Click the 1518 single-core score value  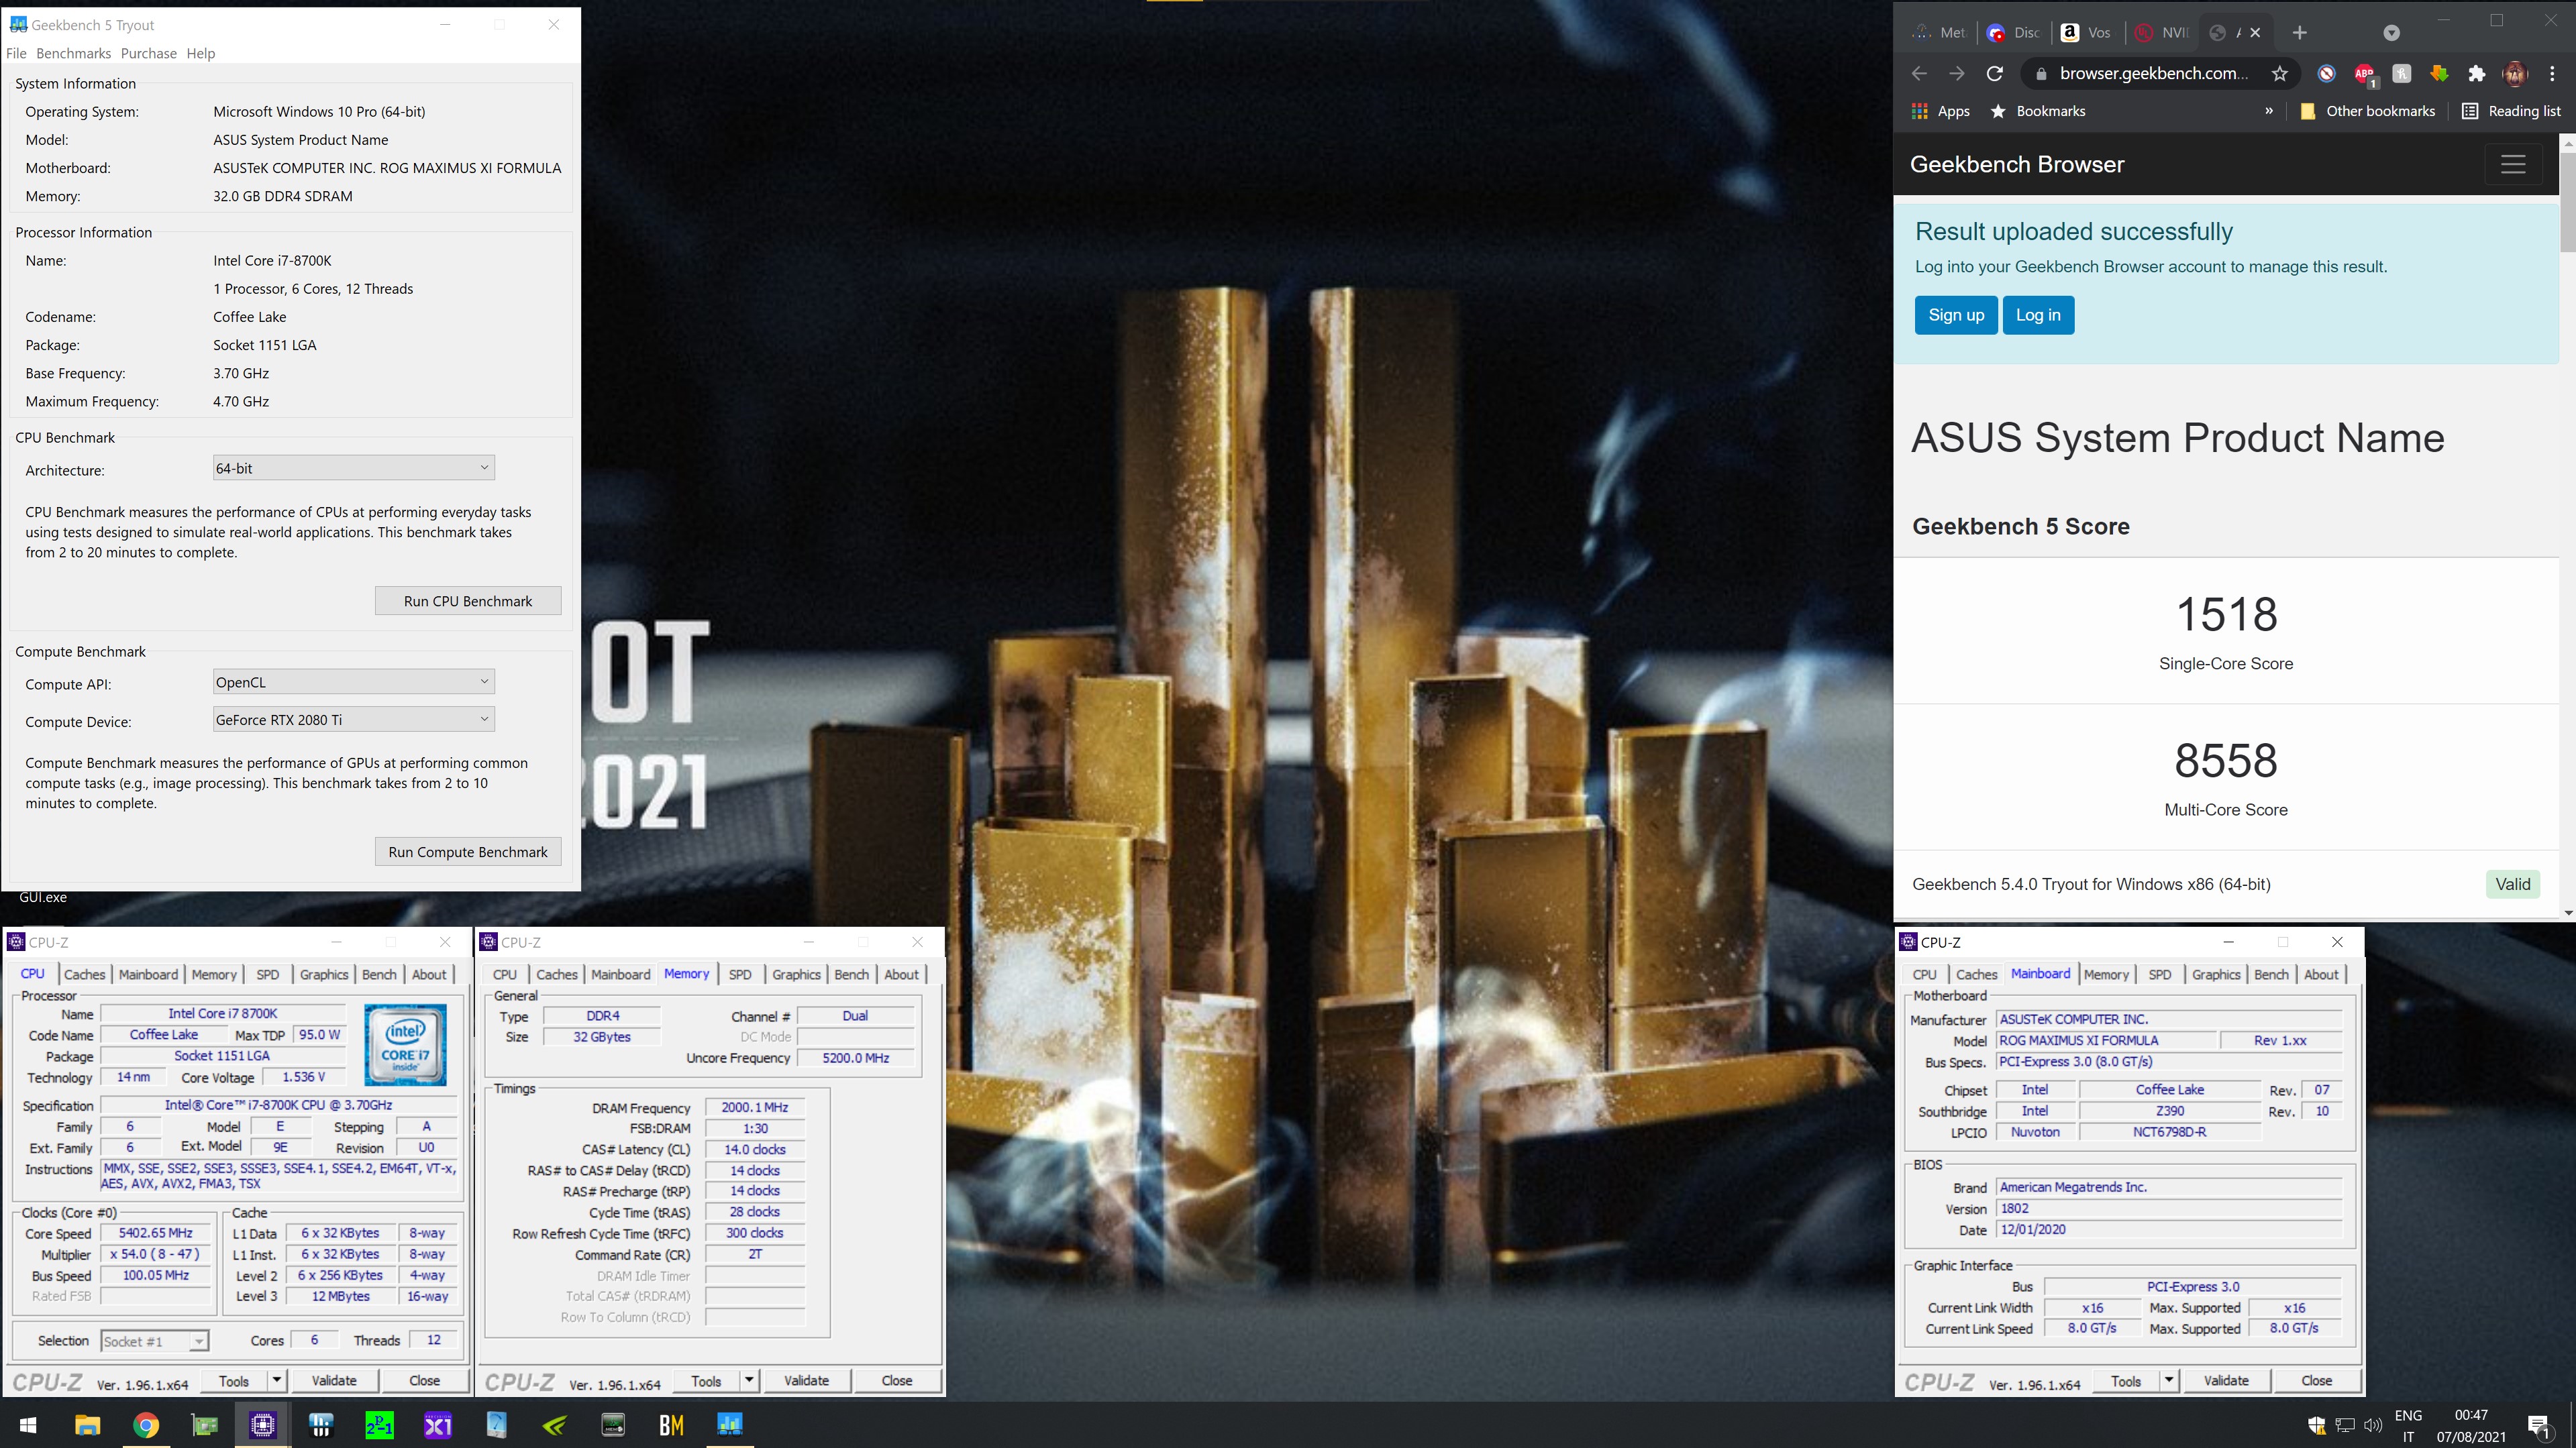coord(2226,614)
